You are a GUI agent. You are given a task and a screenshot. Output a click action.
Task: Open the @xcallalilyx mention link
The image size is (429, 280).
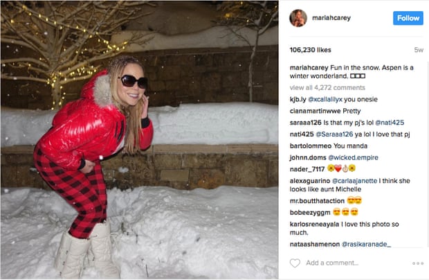point(325,99)
